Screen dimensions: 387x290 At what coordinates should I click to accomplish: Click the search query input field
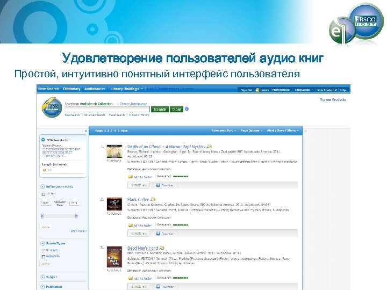click(x=107, y=109)
